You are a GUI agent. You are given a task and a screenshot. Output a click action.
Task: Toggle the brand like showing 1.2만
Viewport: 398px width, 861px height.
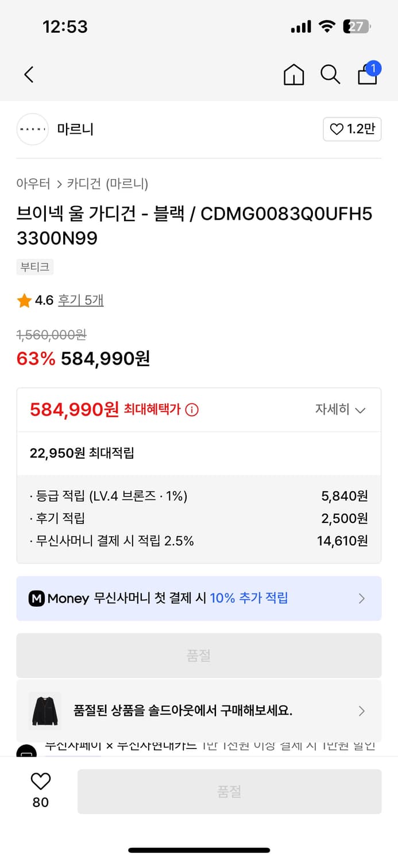[x=352, y=129]
